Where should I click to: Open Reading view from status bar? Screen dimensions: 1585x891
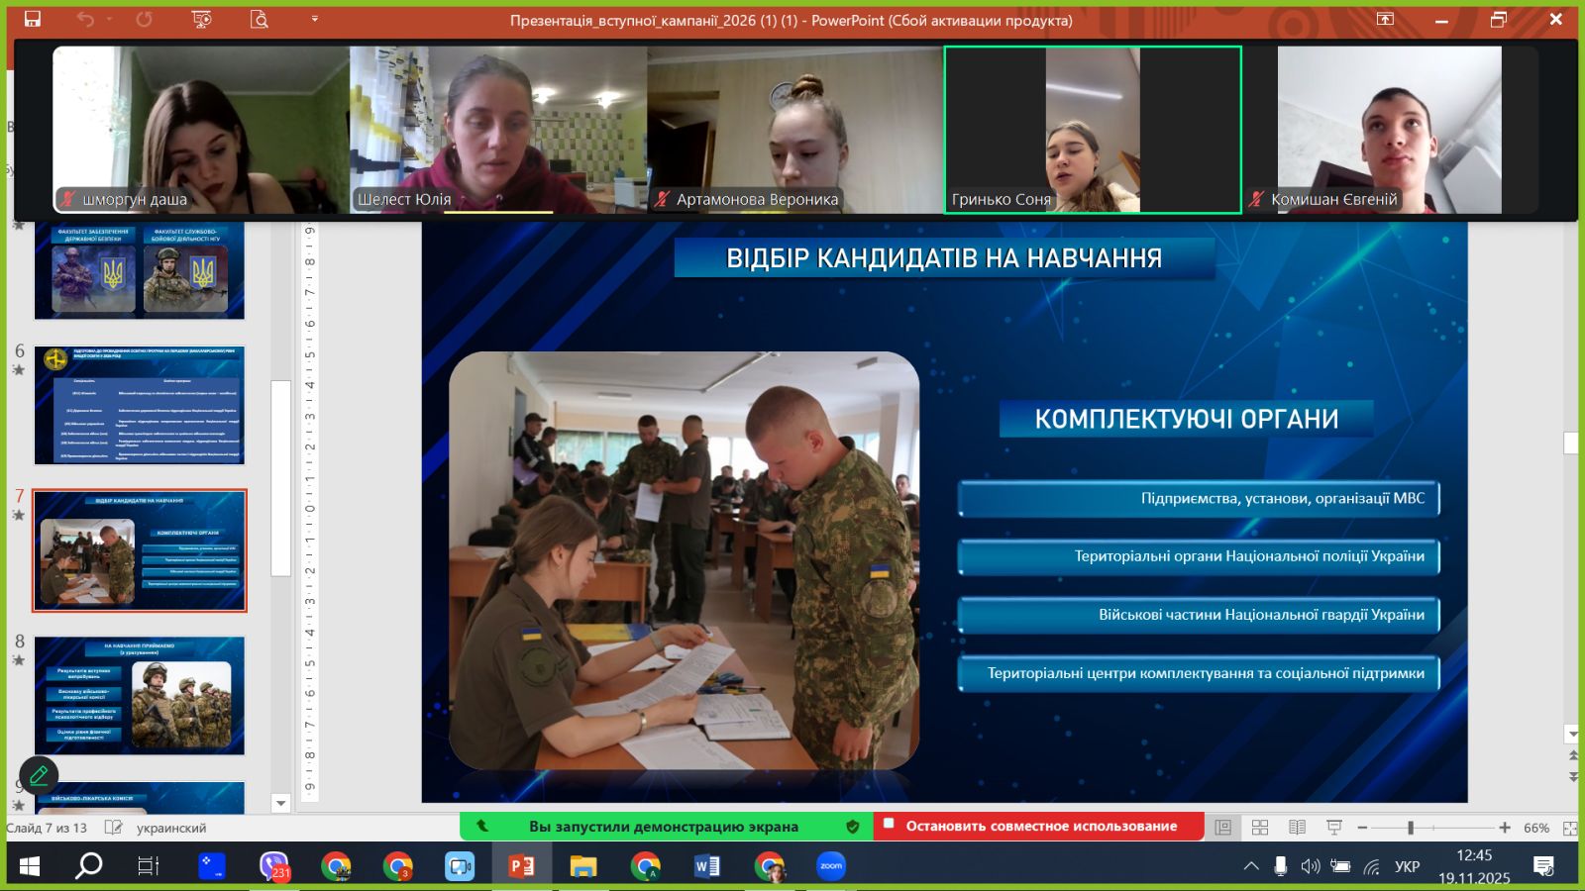[1297, 828]
